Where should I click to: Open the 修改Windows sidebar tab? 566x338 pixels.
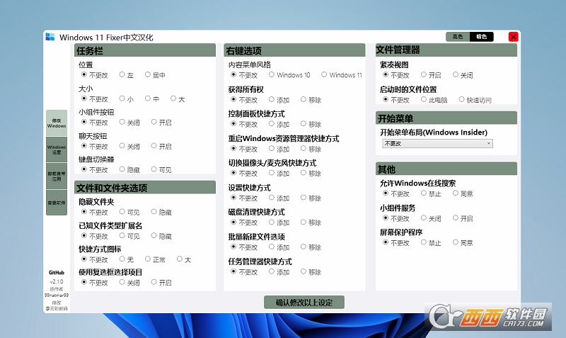[x=57, y=123]
